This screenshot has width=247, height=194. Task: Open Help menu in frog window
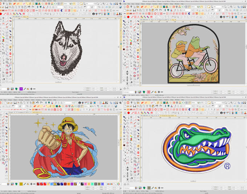182,4
